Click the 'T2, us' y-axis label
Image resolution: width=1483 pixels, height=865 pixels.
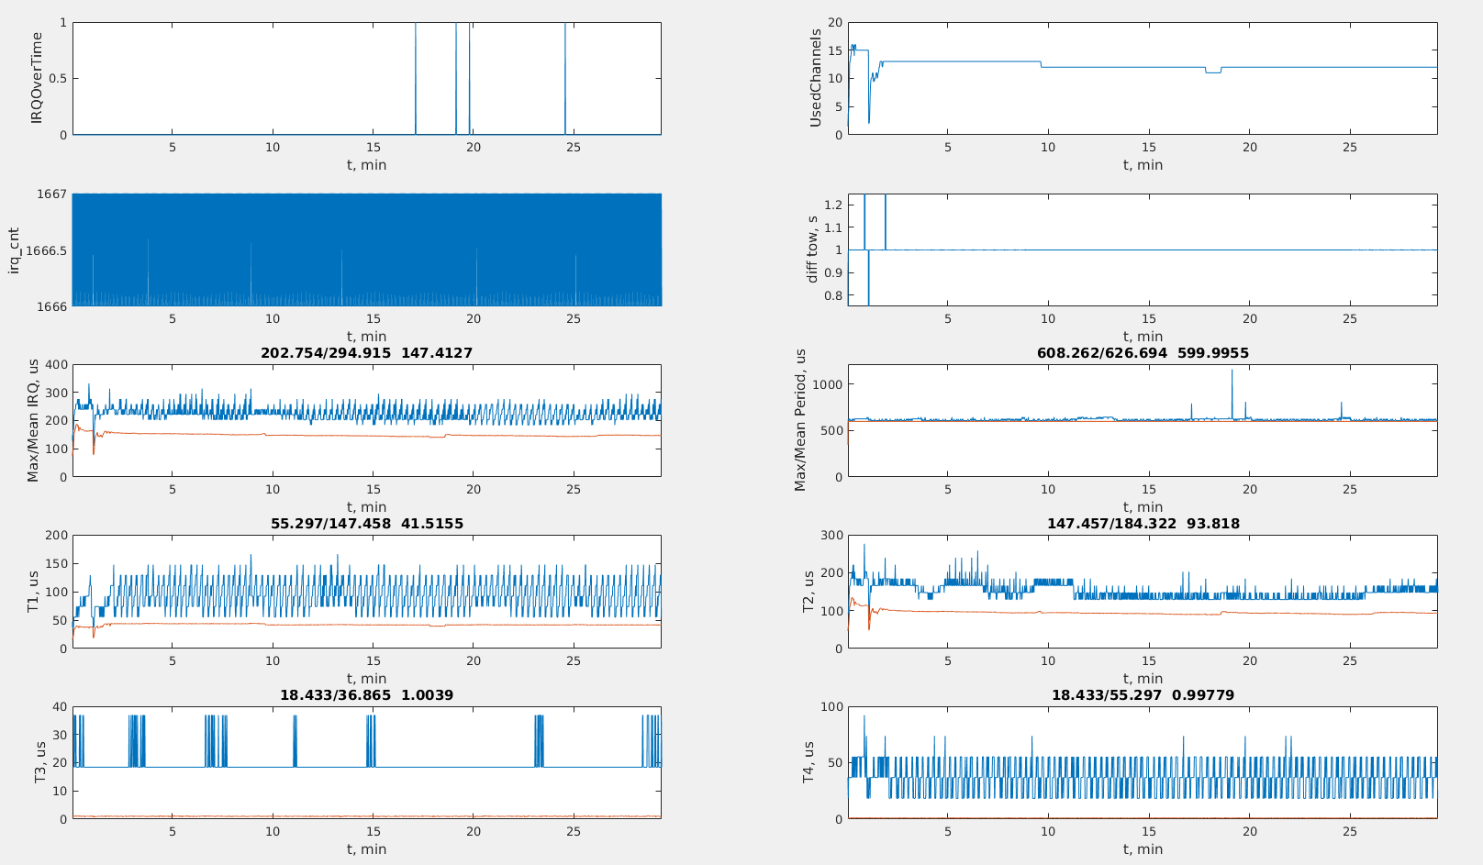coord(809,592)
